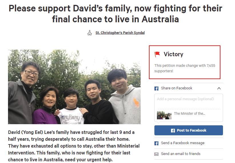Select Send an email to friends

click(181, 154)
